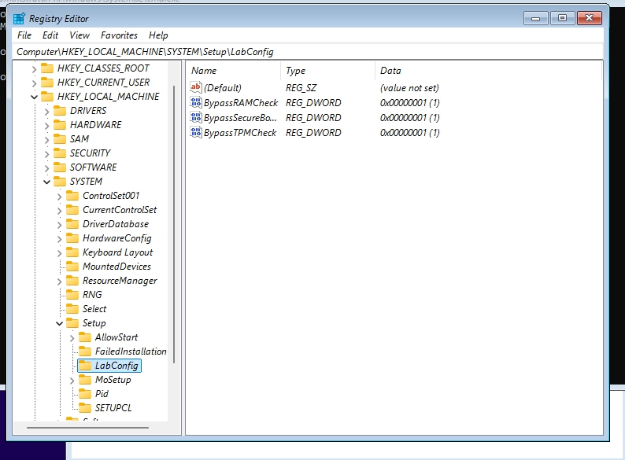Click the ResourceManager folder icon
Image resolution: width=625 pixels, height=460 pixels.
point(72,281)
